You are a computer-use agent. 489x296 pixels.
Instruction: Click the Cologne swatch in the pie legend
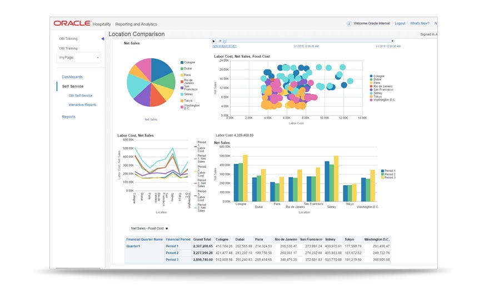pos(182,63)
